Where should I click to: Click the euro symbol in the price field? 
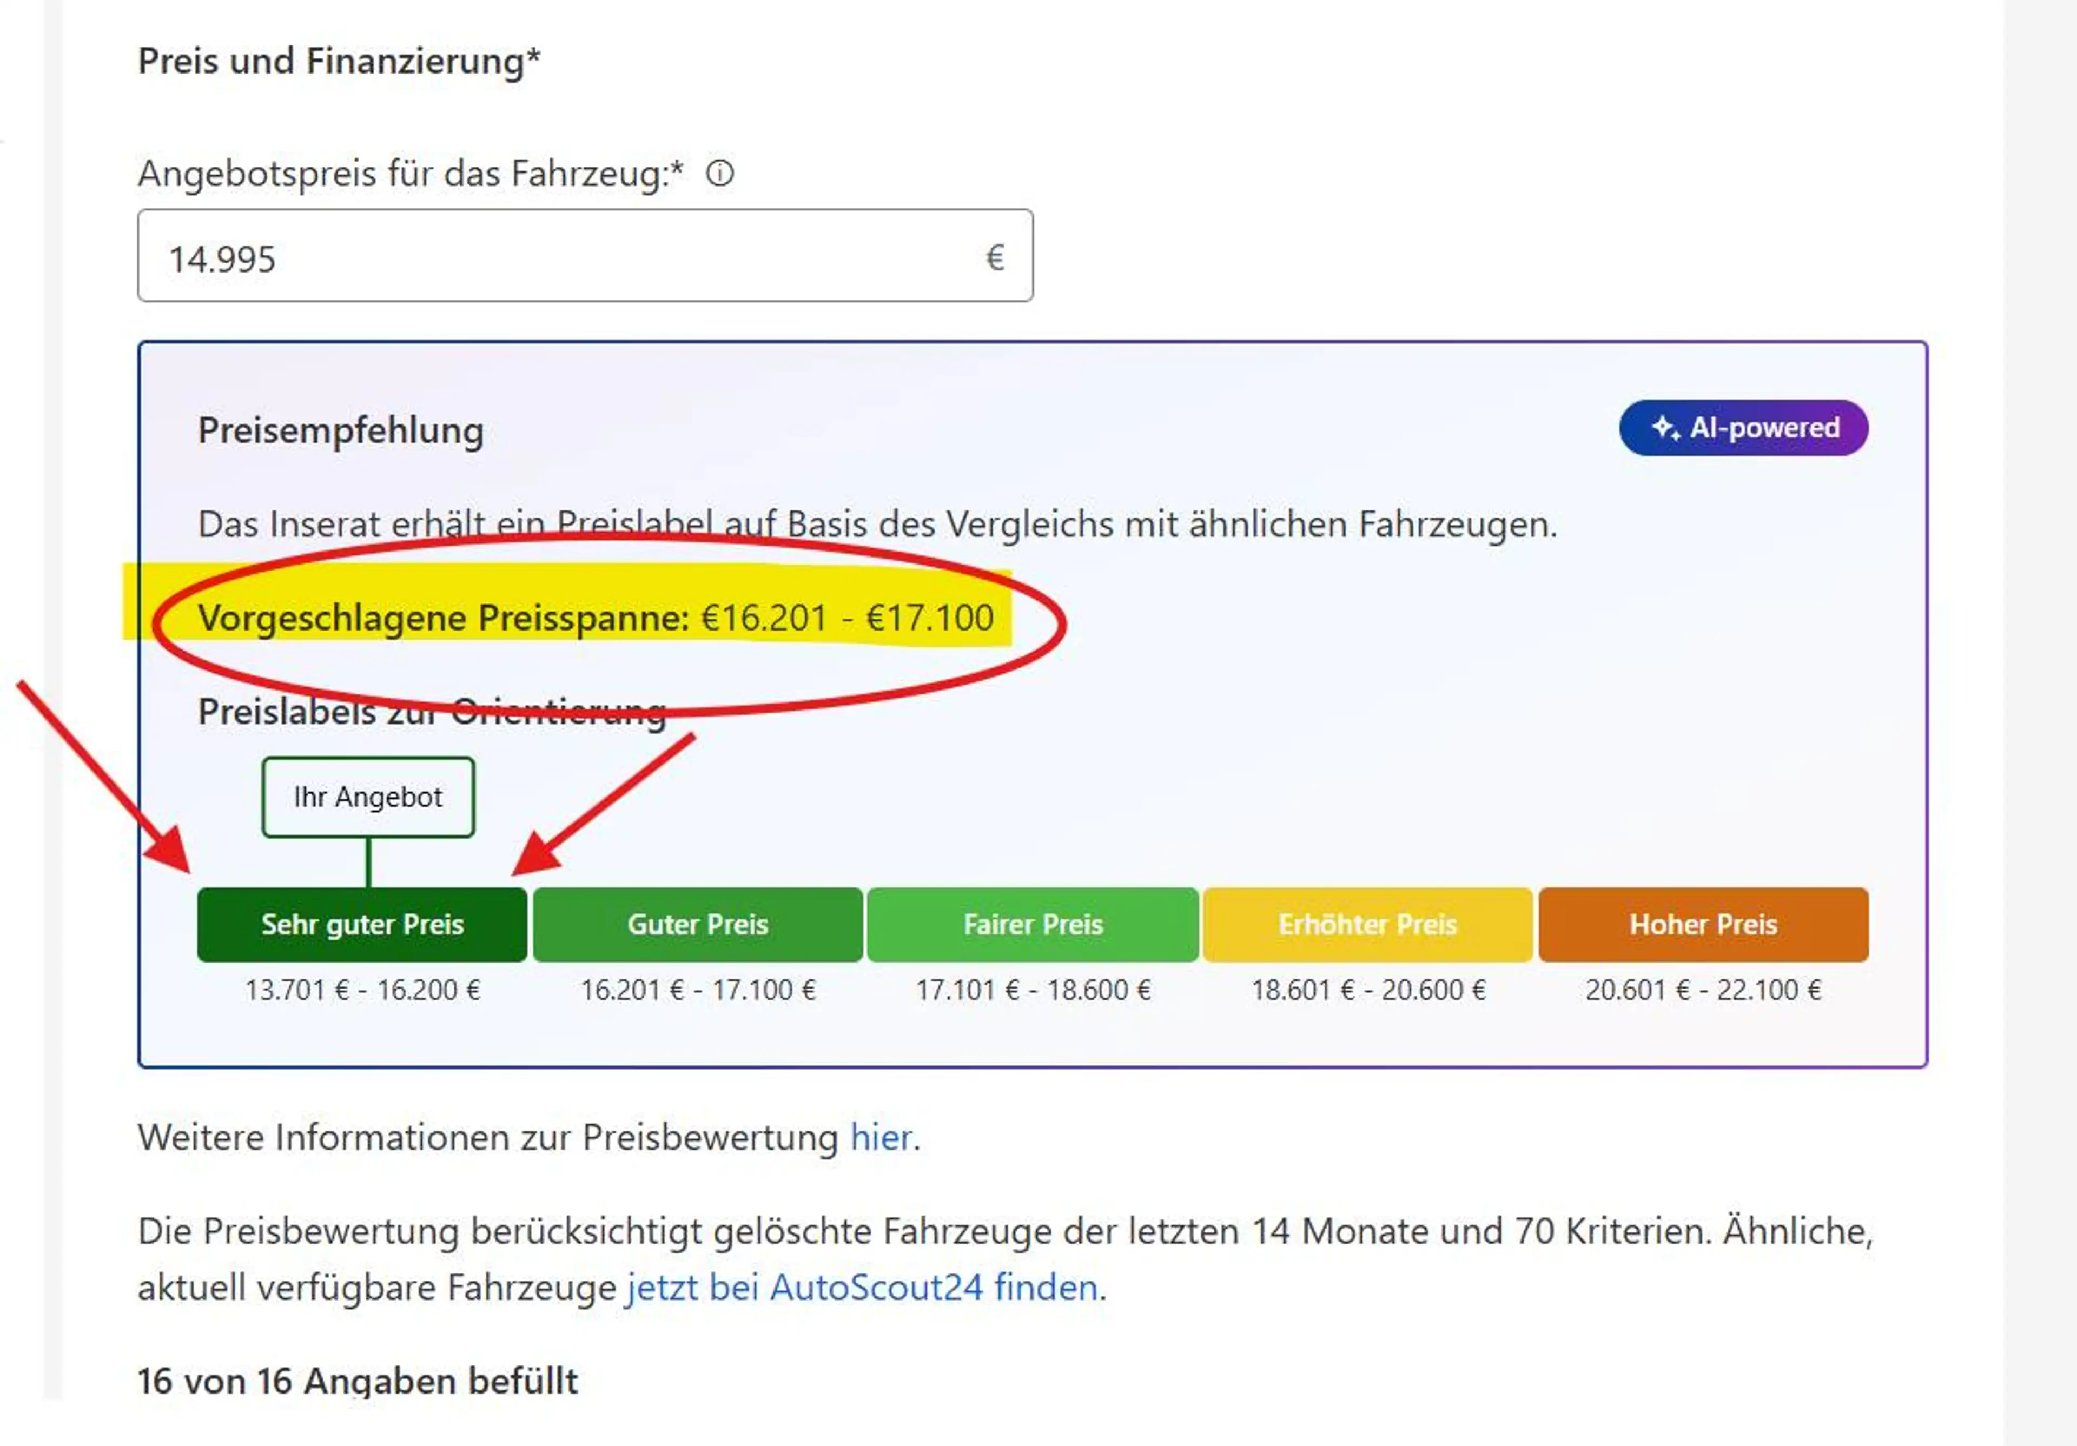click(x=994, y=258)
